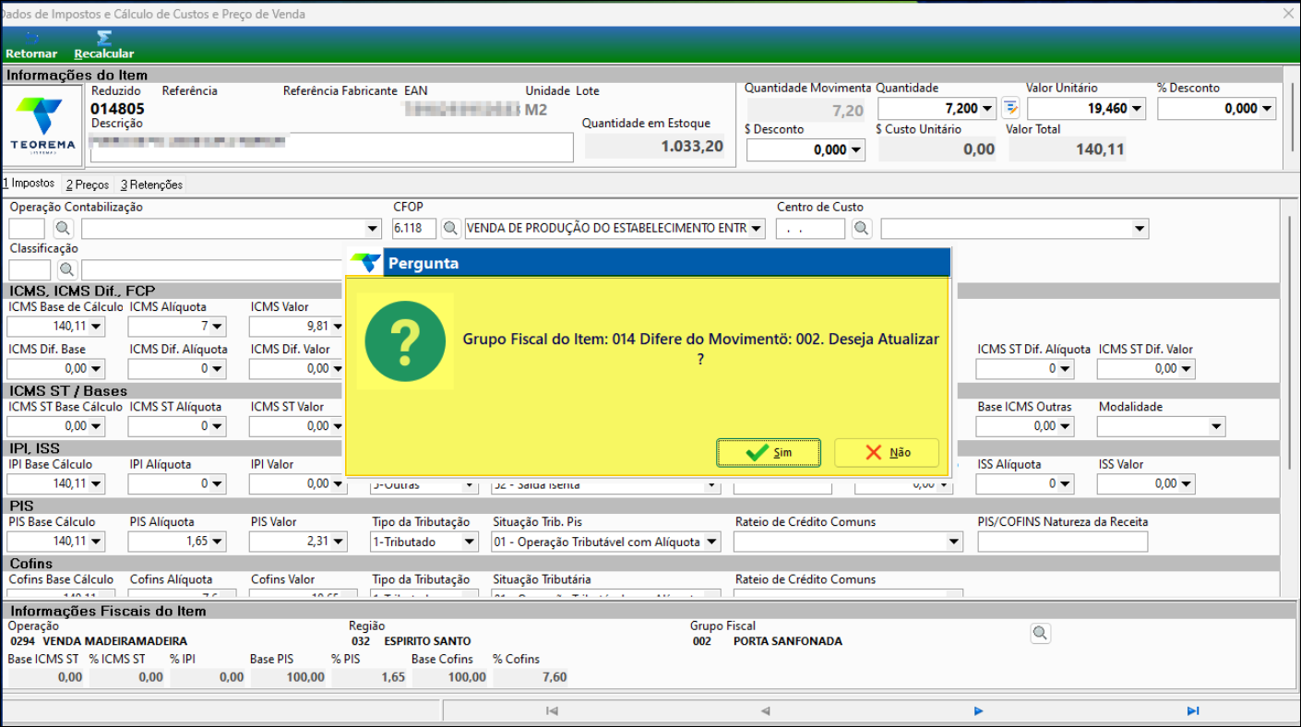
Task: Switch to the 2 Preços tab
Action: 88,185
